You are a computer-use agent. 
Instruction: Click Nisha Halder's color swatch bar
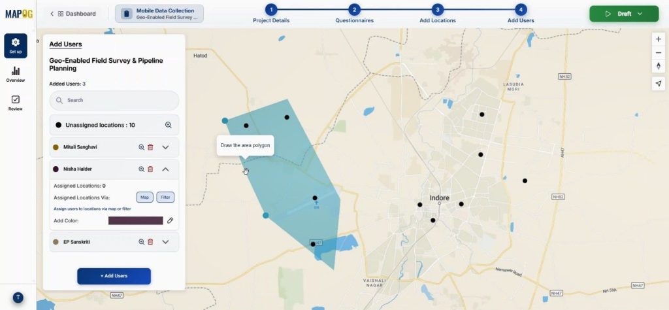pos(135,220)
